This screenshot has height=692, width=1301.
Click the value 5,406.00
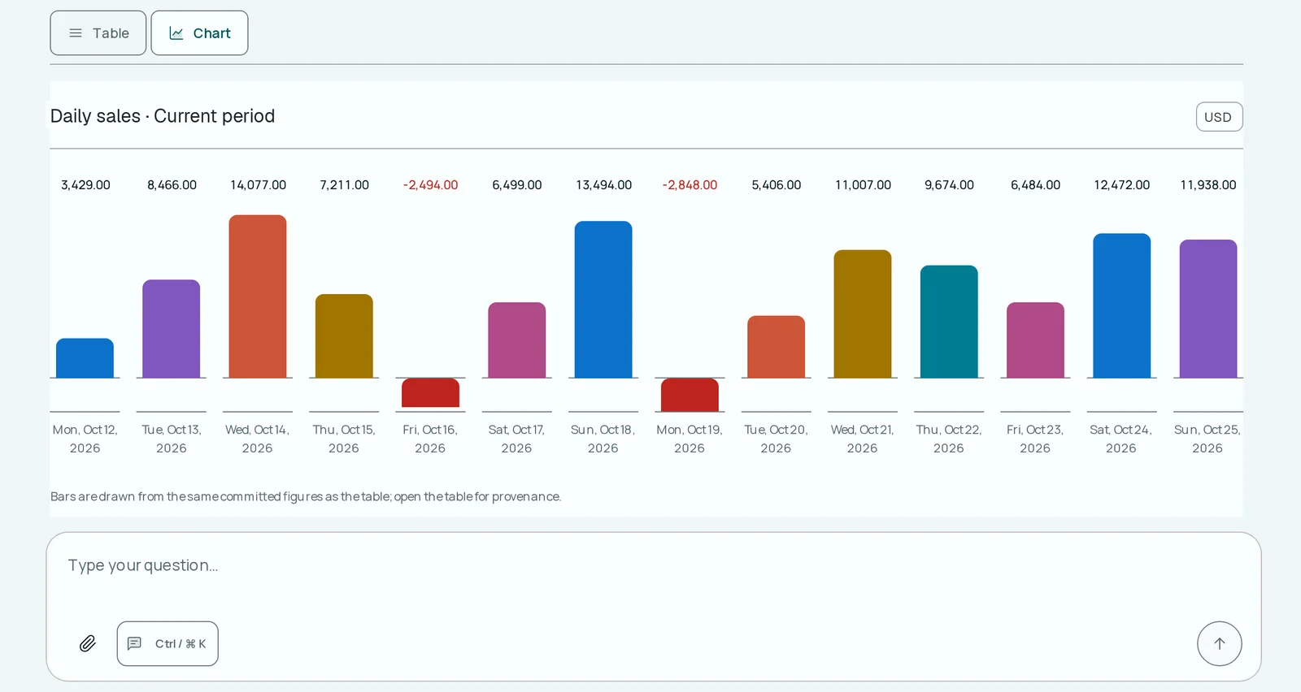[777, 185]
